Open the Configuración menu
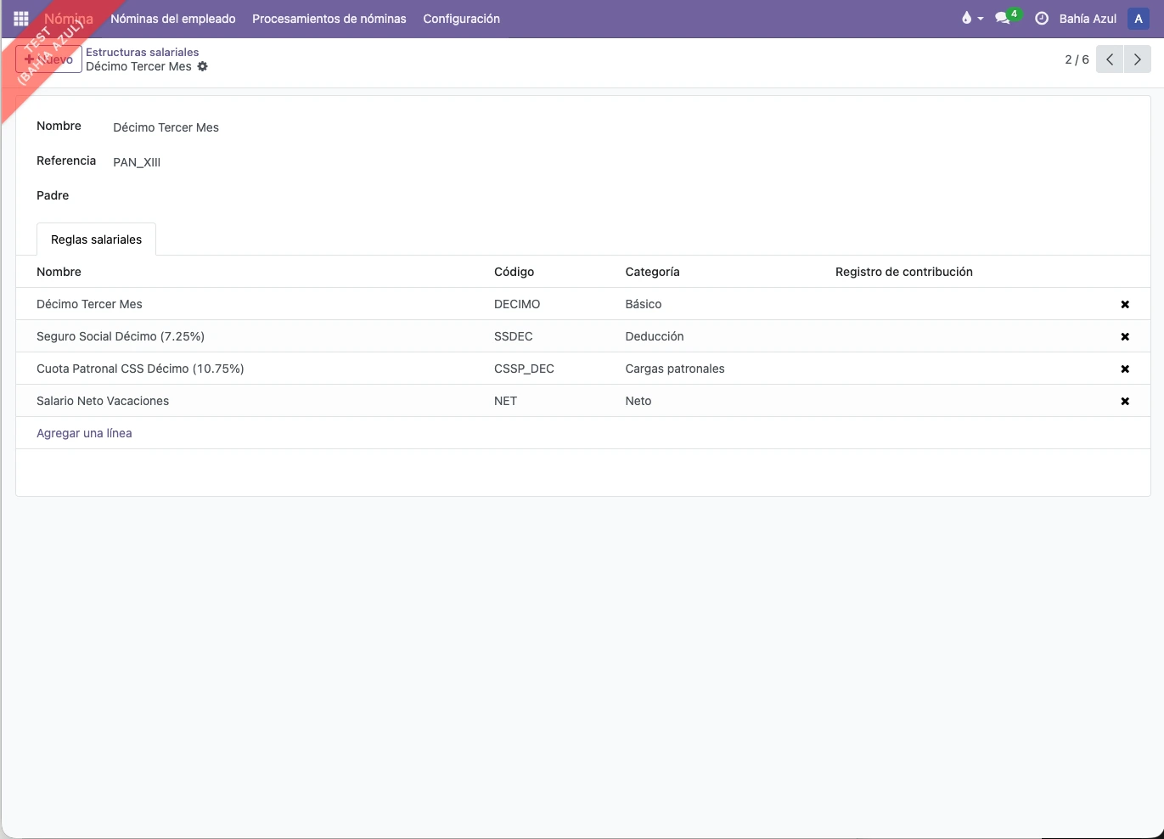 point(462,19)
